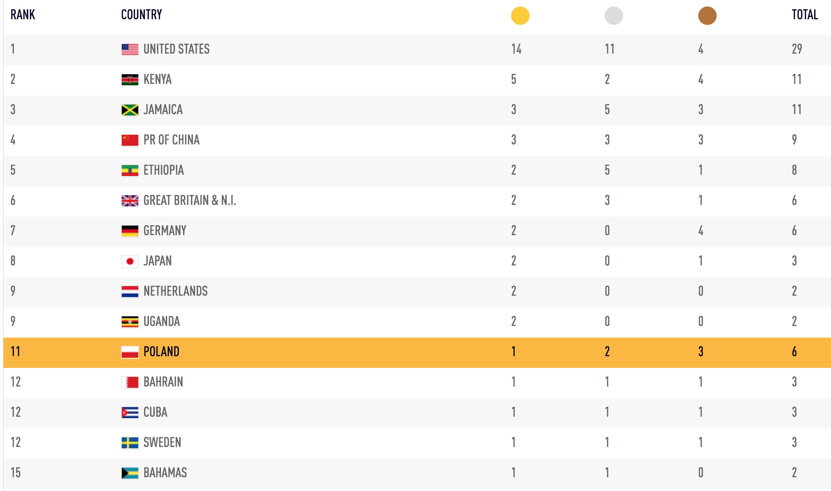The image size is (831, 491).
Task: Click the gold medal column icon
Action: [x=520, y=16]
